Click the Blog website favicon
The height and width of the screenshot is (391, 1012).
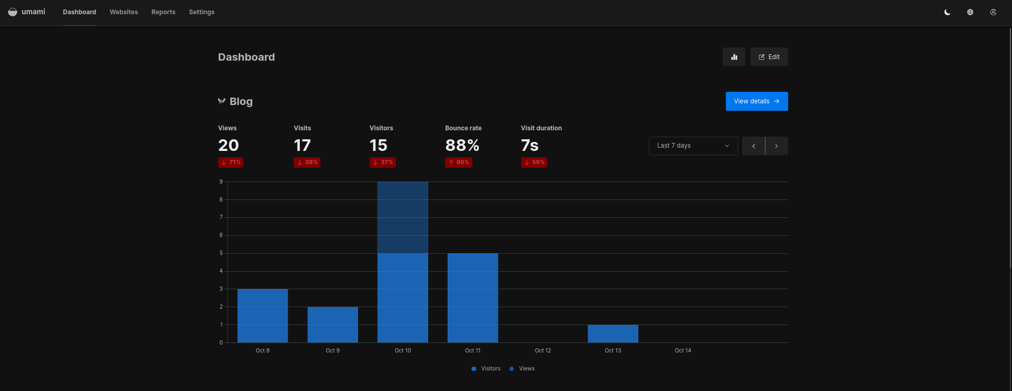(x=222, y=101)
